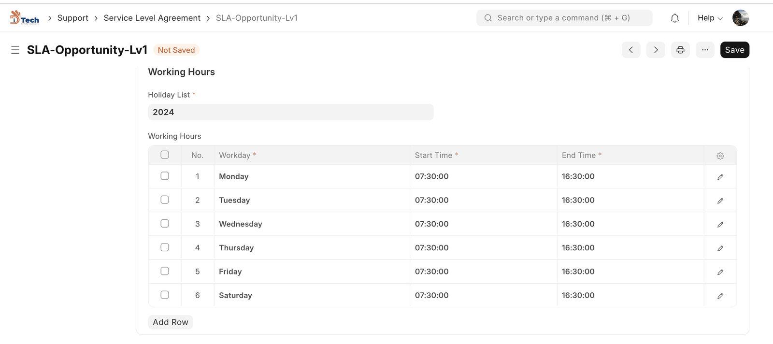Screen dimensions: 773x344
Task: Open the three-dot more actions menu
Action: pyautogui.click(x=705, y=50)
